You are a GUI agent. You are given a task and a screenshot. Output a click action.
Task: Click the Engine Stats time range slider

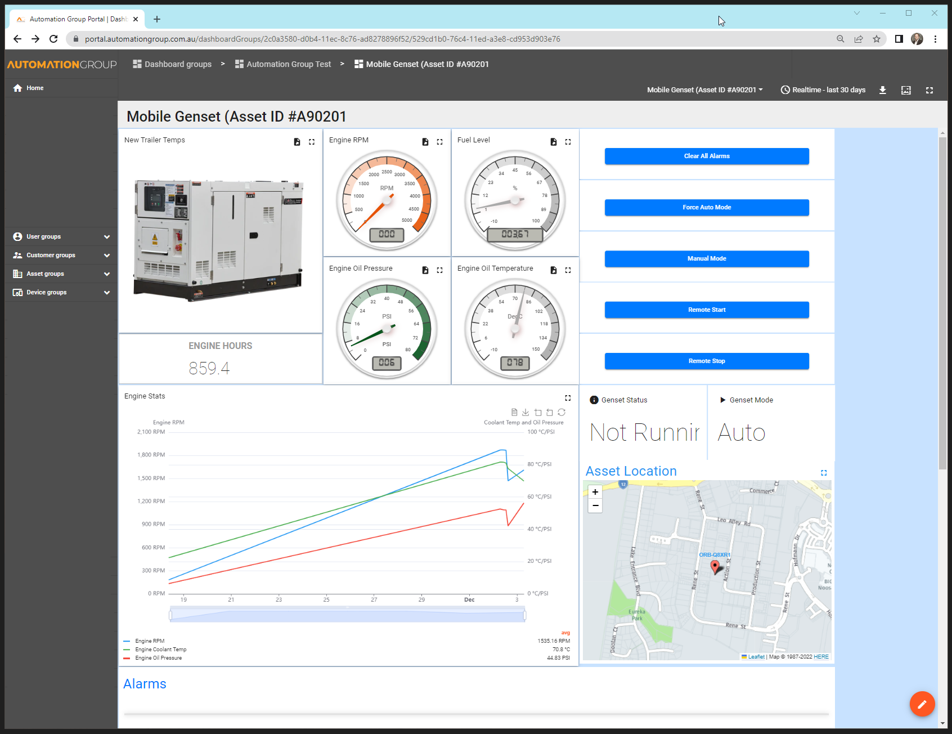pyautogui.click(x=347, y=615)
